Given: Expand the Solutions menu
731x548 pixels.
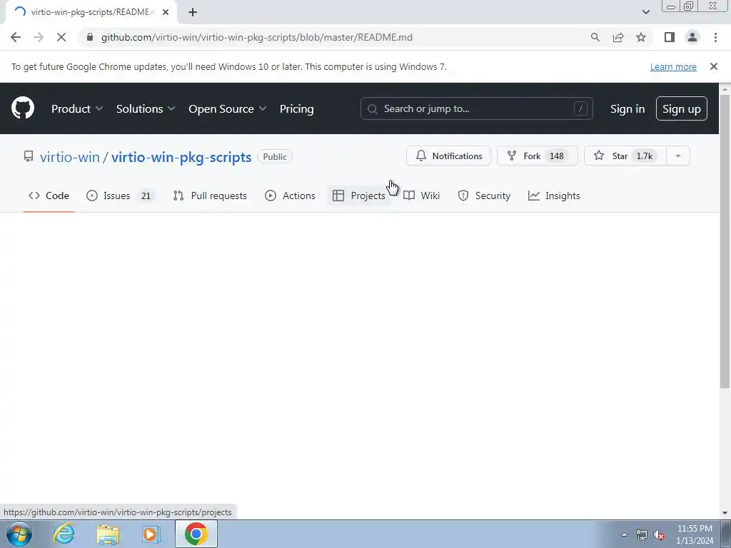Looking at the screenshot, I should coord(146,108).
